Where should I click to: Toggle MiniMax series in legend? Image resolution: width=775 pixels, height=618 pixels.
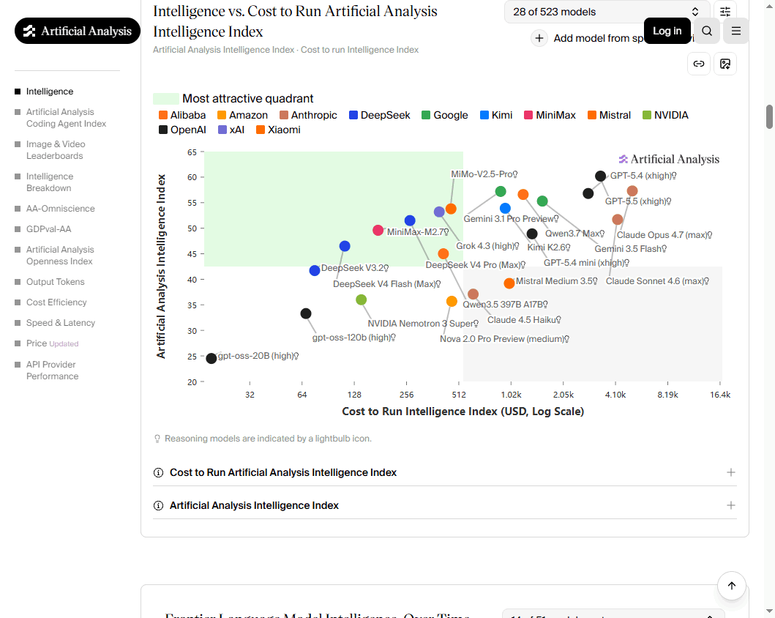click(550, 115)
